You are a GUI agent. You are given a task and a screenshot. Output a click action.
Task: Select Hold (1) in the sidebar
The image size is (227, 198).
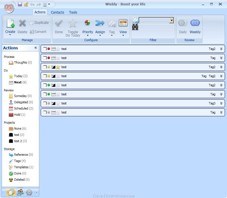coord(17,115)
